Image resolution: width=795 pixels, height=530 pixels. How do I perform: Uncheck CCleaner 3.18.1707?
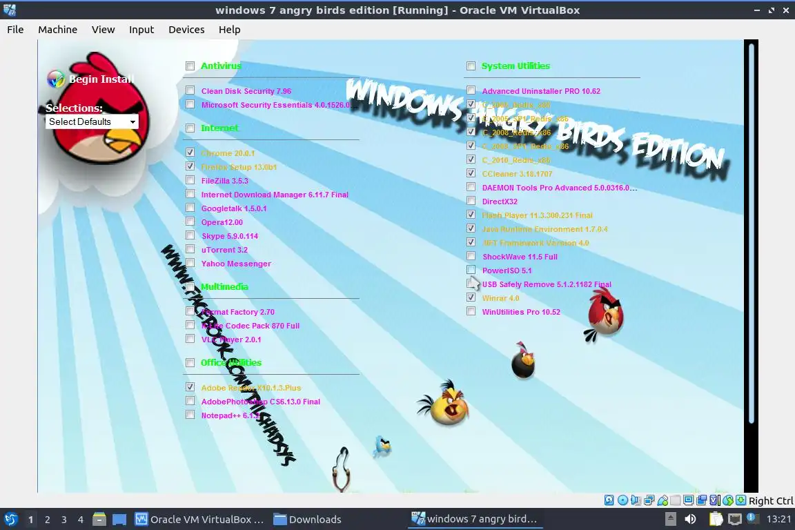pos(471,173)
